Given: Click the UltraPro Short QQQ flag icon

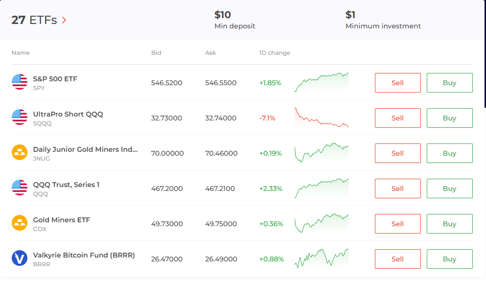Looking at the screenshot, I should point(20,118).
